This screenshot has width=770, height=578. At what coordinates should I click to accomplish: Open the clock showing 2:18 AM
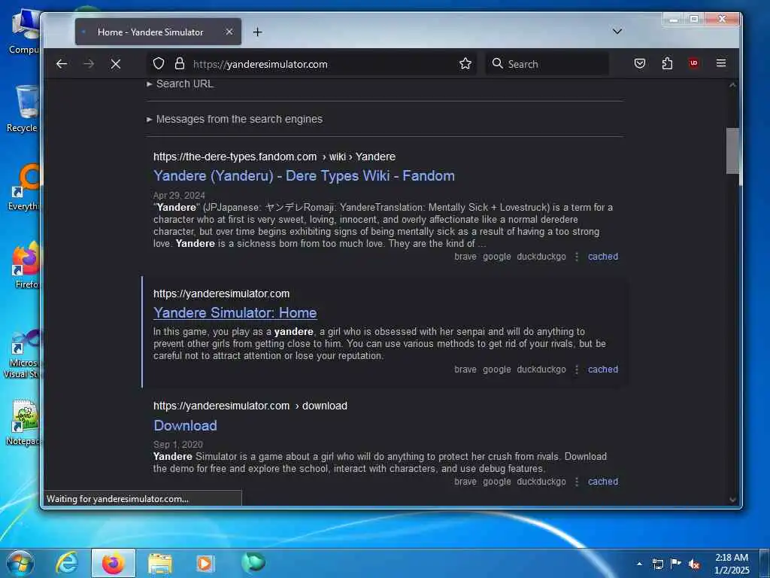point(732,564)
